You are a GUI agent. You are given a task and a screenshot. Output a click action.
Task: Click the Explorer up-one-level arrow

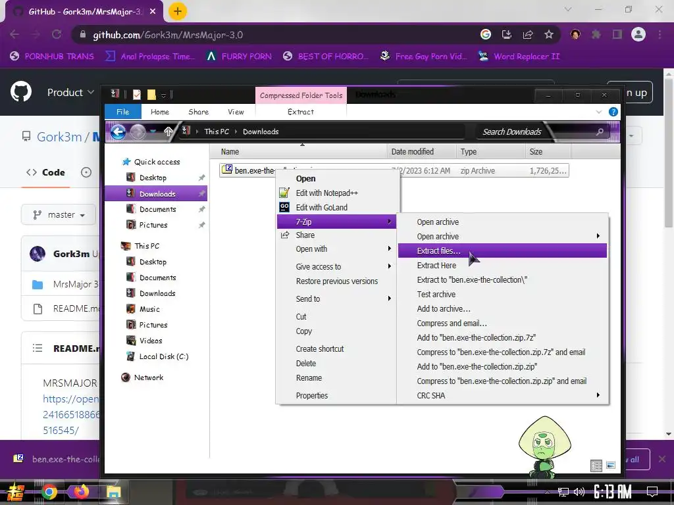click(168, 132)
